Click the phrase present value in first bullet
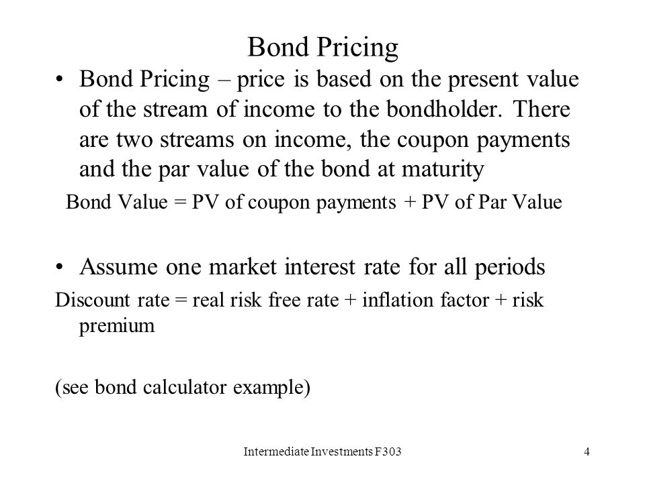Image resolution: width=645 pixels, height=483 pixels. [x=513, y=80]
